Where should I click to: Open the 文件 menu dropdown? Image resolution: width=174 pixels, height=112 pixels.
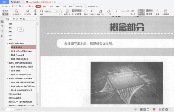pyautogui.click(x=5, y=7)
